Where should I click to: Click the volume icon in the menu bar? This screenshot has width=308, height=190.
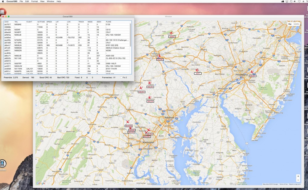point(295,2)
